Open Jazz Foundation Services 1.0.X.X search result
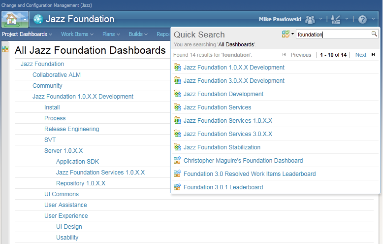The image size is (383, 244). (x=228, y=121)
